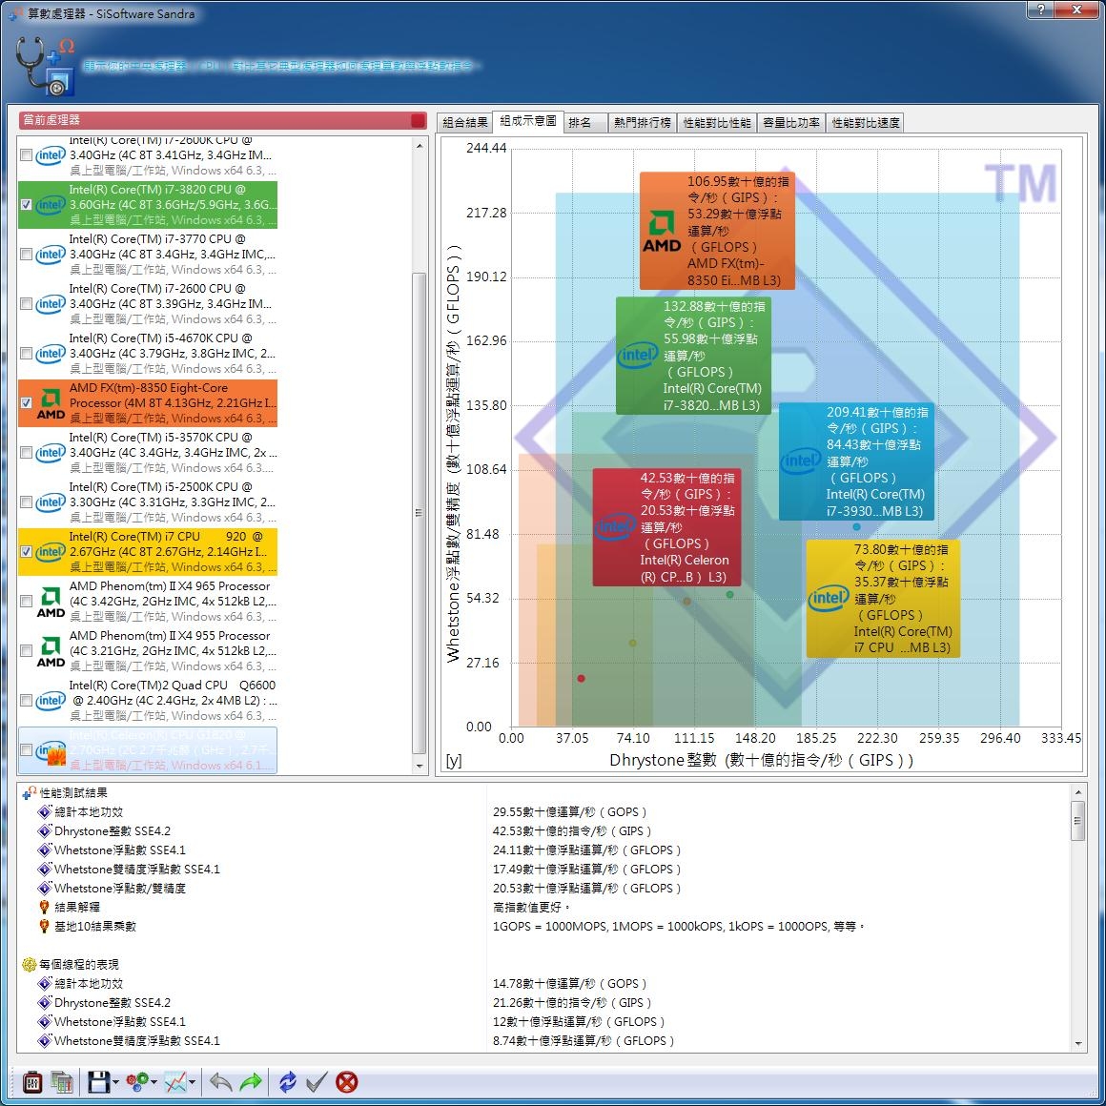This screenshot has width=1106, height=1106.
Task: Click the results table calculator icon
Action: pyautogui.click(x=62, y=1081)
